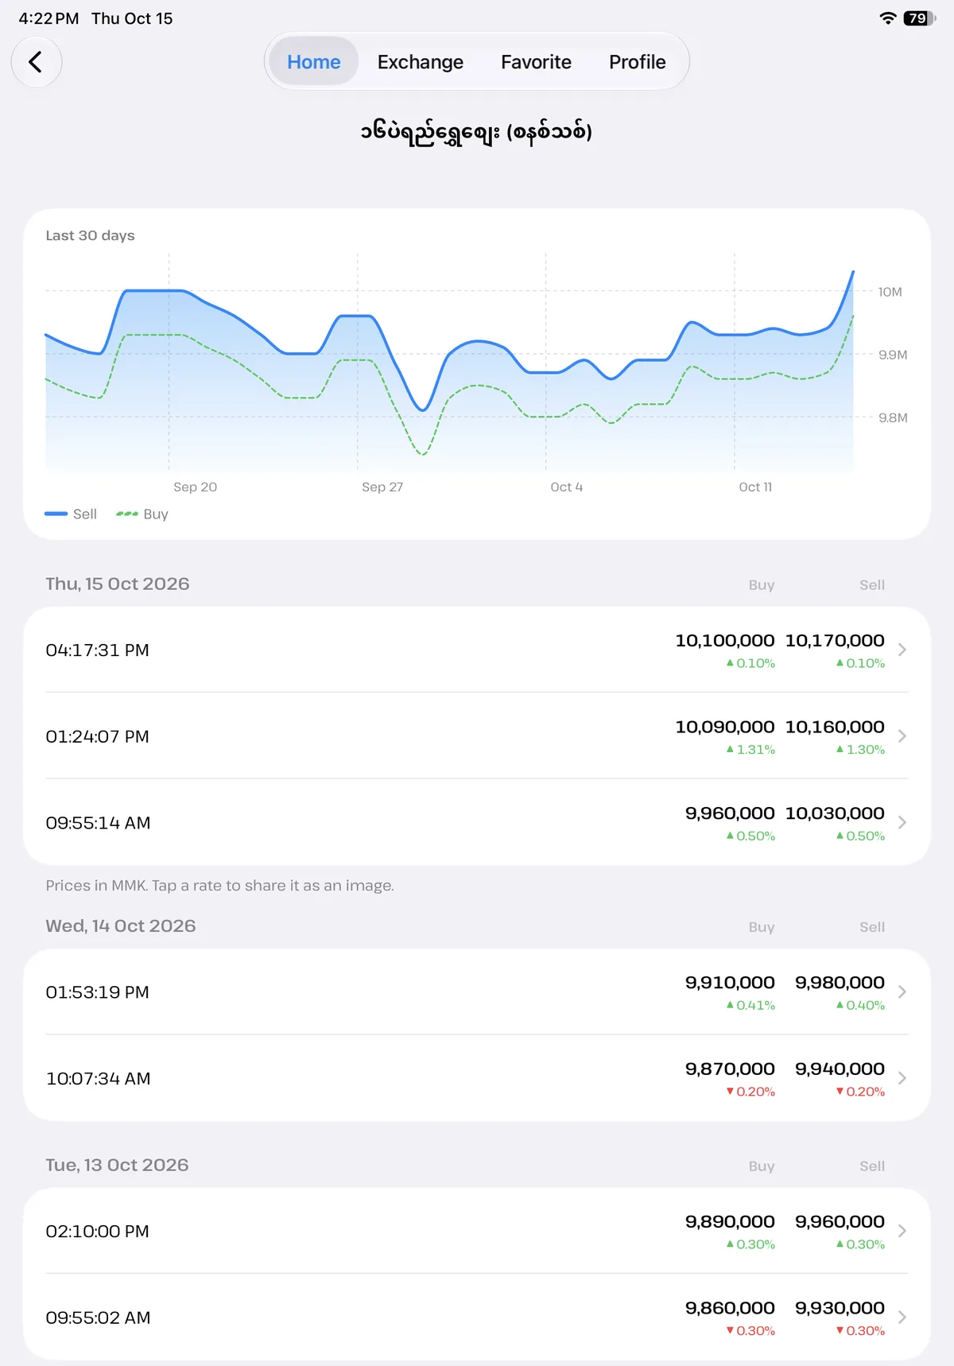Open the 10:07:34 AM rate chevron
Image resolution: width=954 pixels, height=1366 pixels.
pyautogui.click(x=902, y=1079)
